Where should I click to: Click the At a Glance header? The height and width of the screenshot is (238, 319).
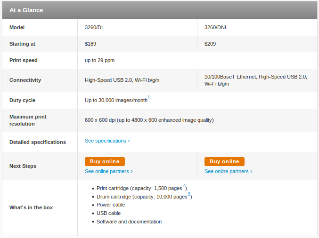pos(26,10)
